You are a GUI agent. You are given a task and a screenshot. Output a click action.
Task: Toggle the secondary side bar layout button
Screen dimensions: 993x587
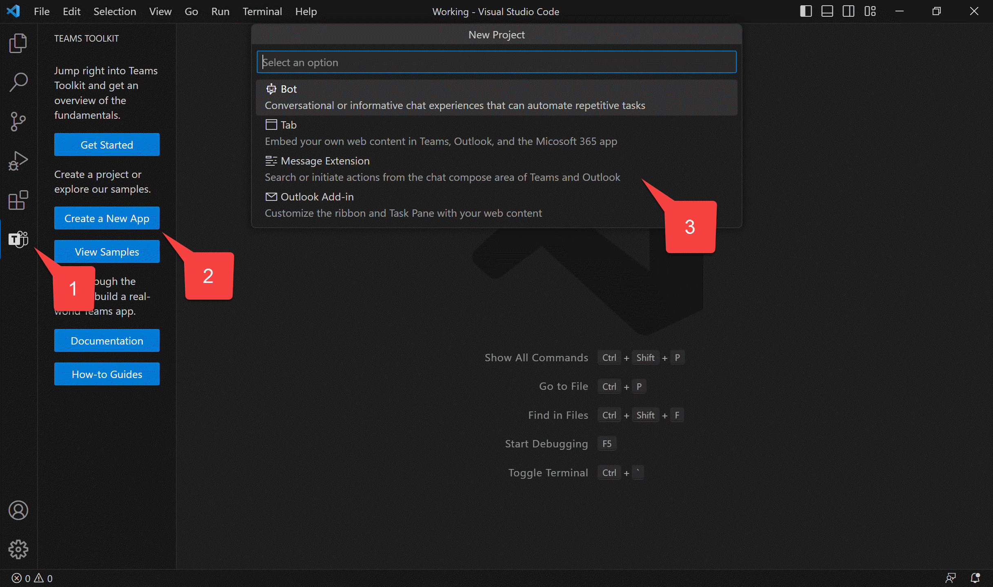(848, 11)
